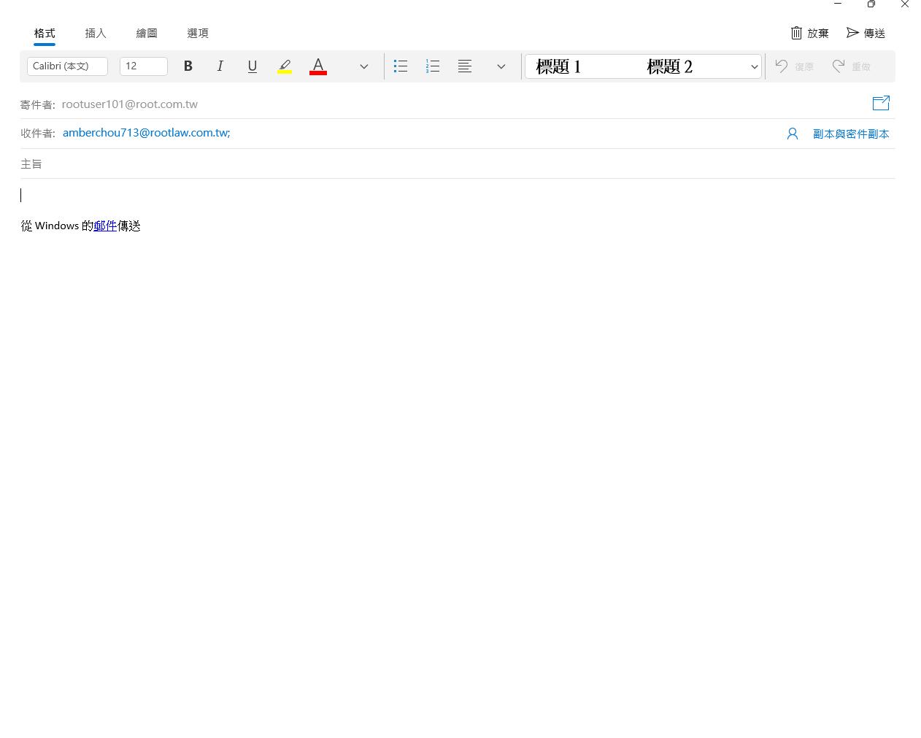Insert a bulleted list
The image size is (921, 738).
coord(401,66)
